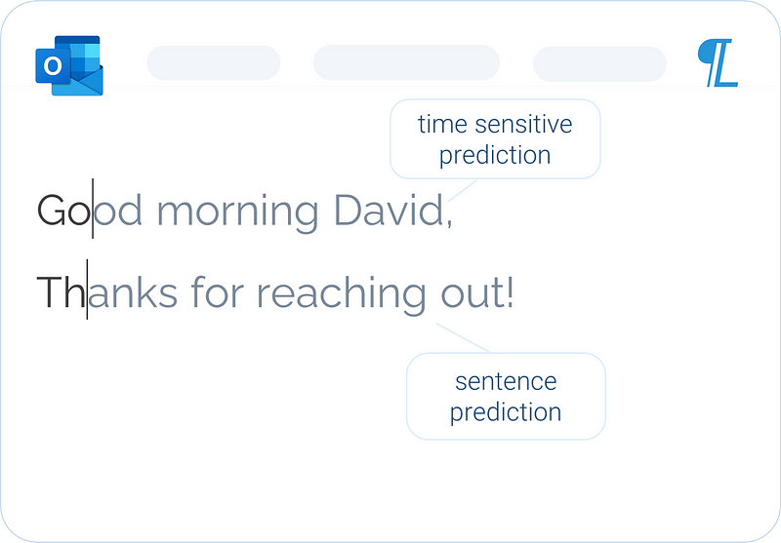Click the Microsoft Outlook logo icon

click(69, 65)
